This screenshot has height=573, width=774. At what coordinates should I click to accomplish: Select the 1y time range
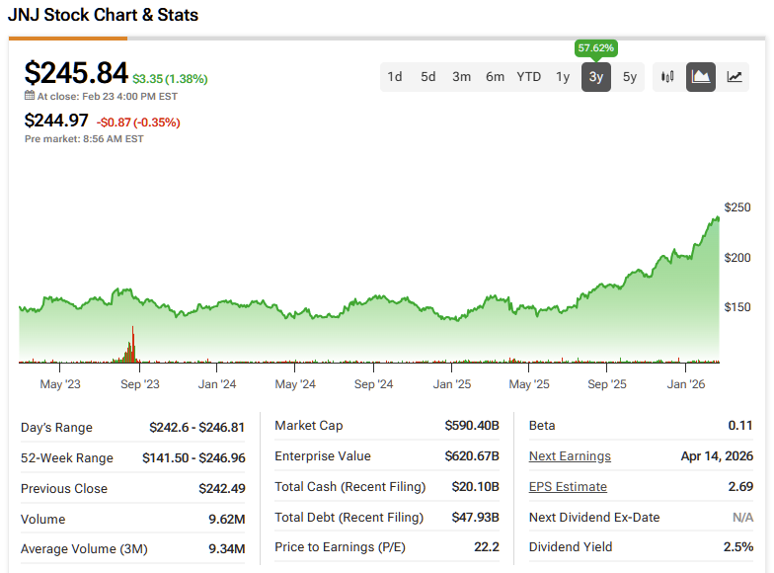[563, 77]
